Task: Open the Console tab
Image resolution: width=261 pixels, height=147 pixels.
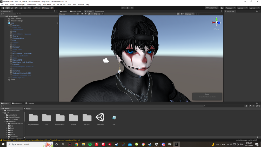Action: point(30,103)
